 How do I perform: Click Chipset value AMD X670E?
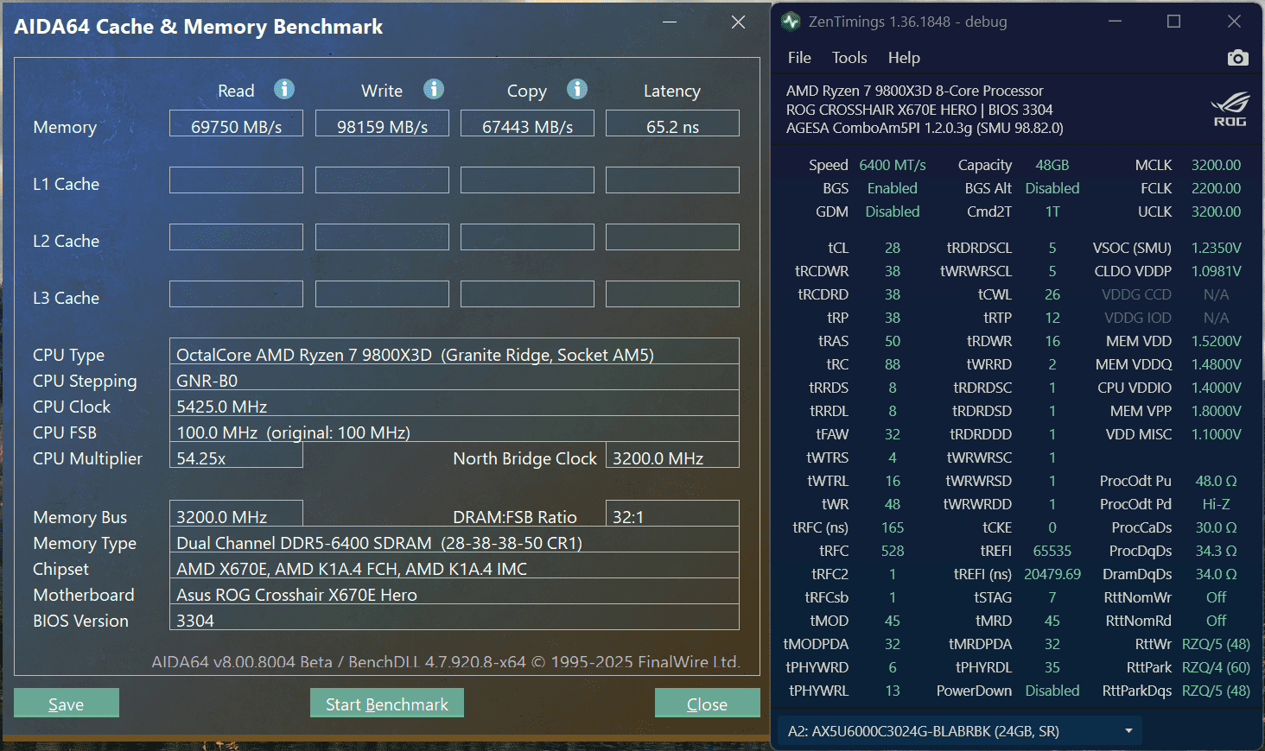coord(455,565)
